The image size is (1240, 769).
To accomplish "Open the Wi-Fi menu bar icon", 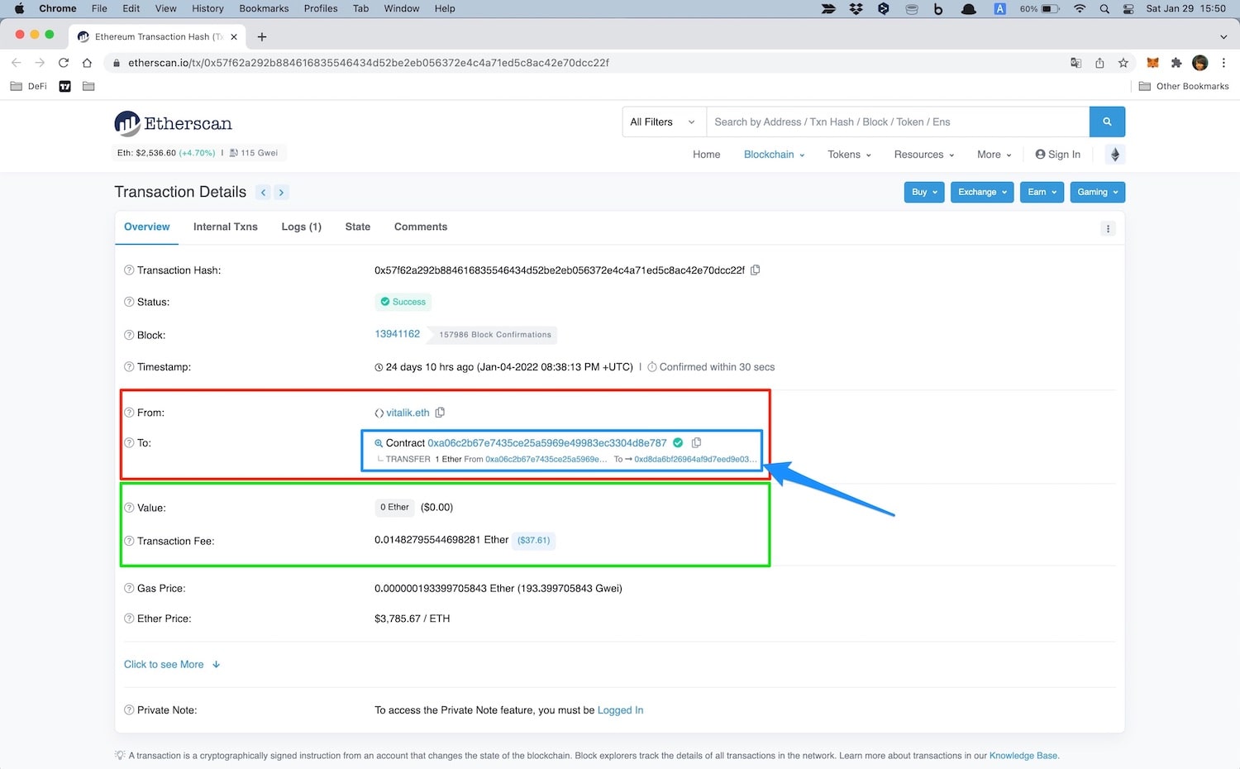I will click(x=1080, y=8).
